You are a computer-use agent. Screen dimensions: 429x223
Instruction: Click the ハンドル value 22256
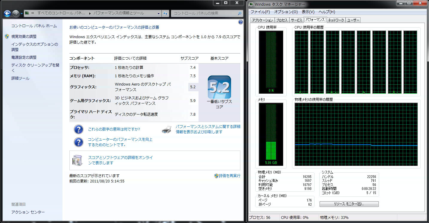point(371,177)
